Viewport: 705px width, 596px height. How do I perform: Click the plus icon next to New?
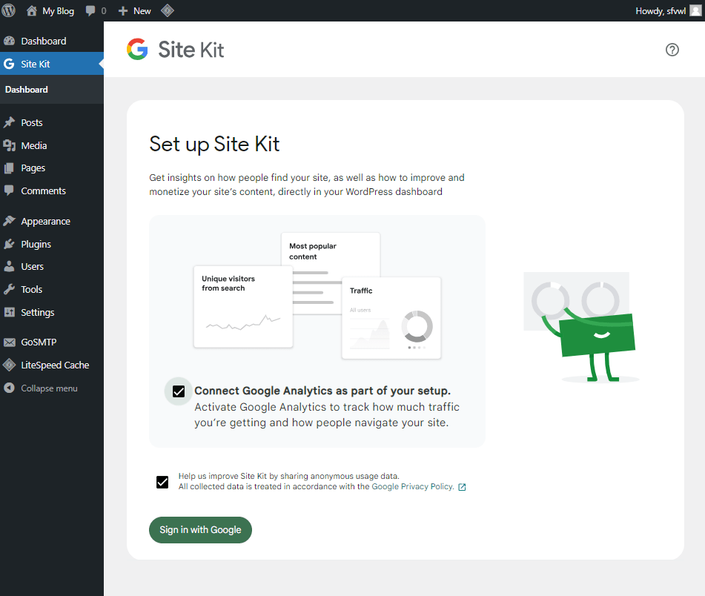(123, 11)
